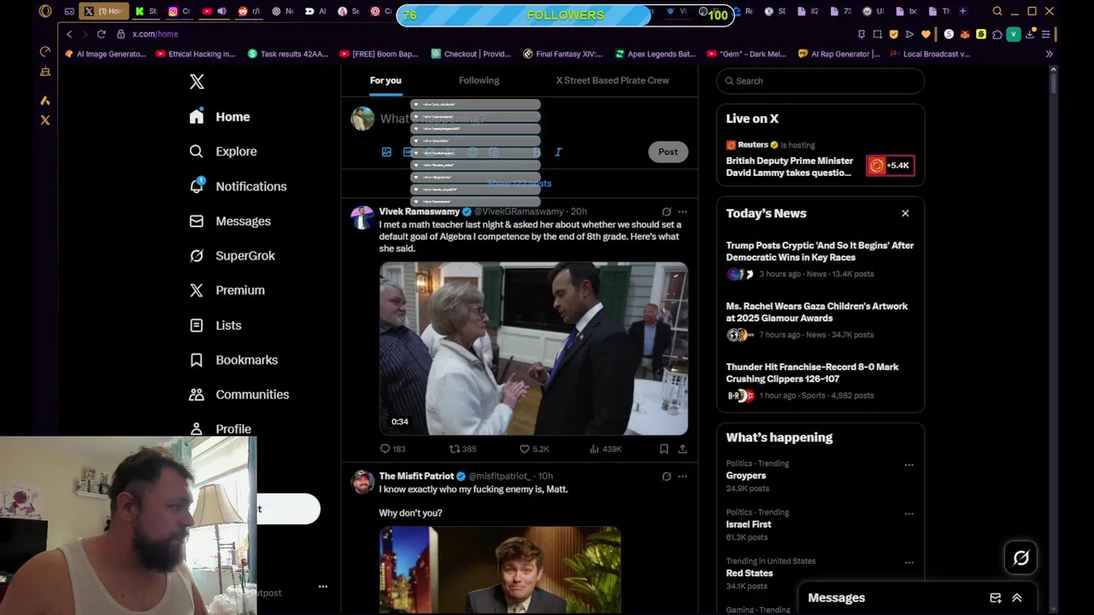Image resolution: width=1094 pixels, height=615 pixels.
Task: Click the x.com/home address bar
Action: [155, 34]
